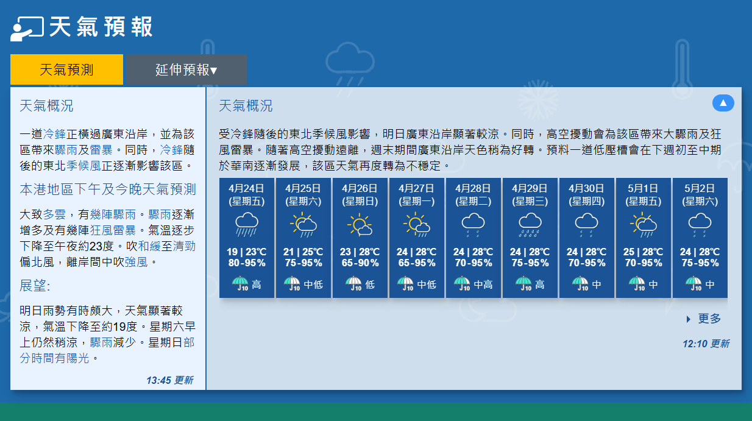Open the 冷鋒 link in the first sentence
This screenshot has height=421, width=752.
point(55,134)
